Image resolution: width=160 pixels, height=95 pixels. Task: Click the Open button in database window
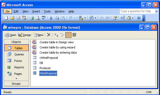tap(10, 35)
